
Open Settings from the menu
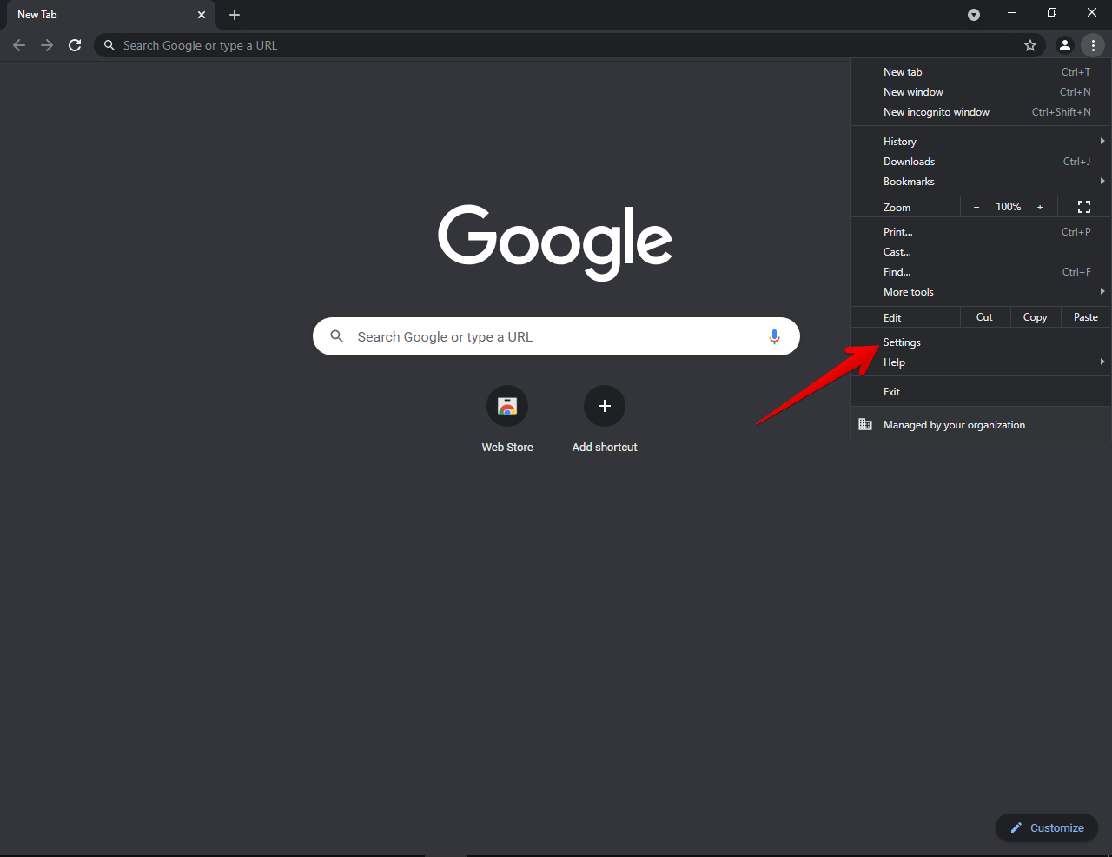pyautogui.click(x=980, y=342)
